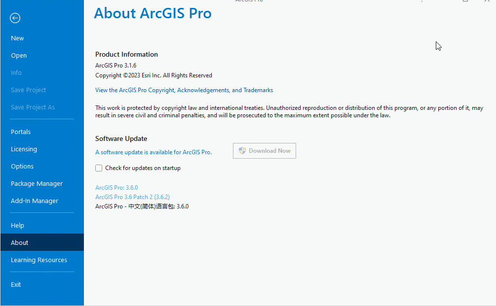The width and height of the screenshot is (496, 306).
Task: Click the About ArcGIS Pro title
Action: click(x=153, y=13)
